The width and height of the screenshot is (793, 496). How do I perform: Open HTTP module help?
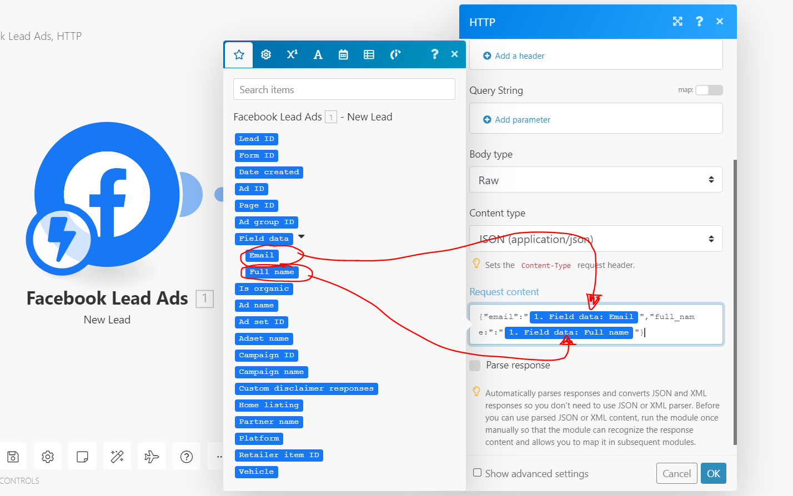[x=699, y=22]
